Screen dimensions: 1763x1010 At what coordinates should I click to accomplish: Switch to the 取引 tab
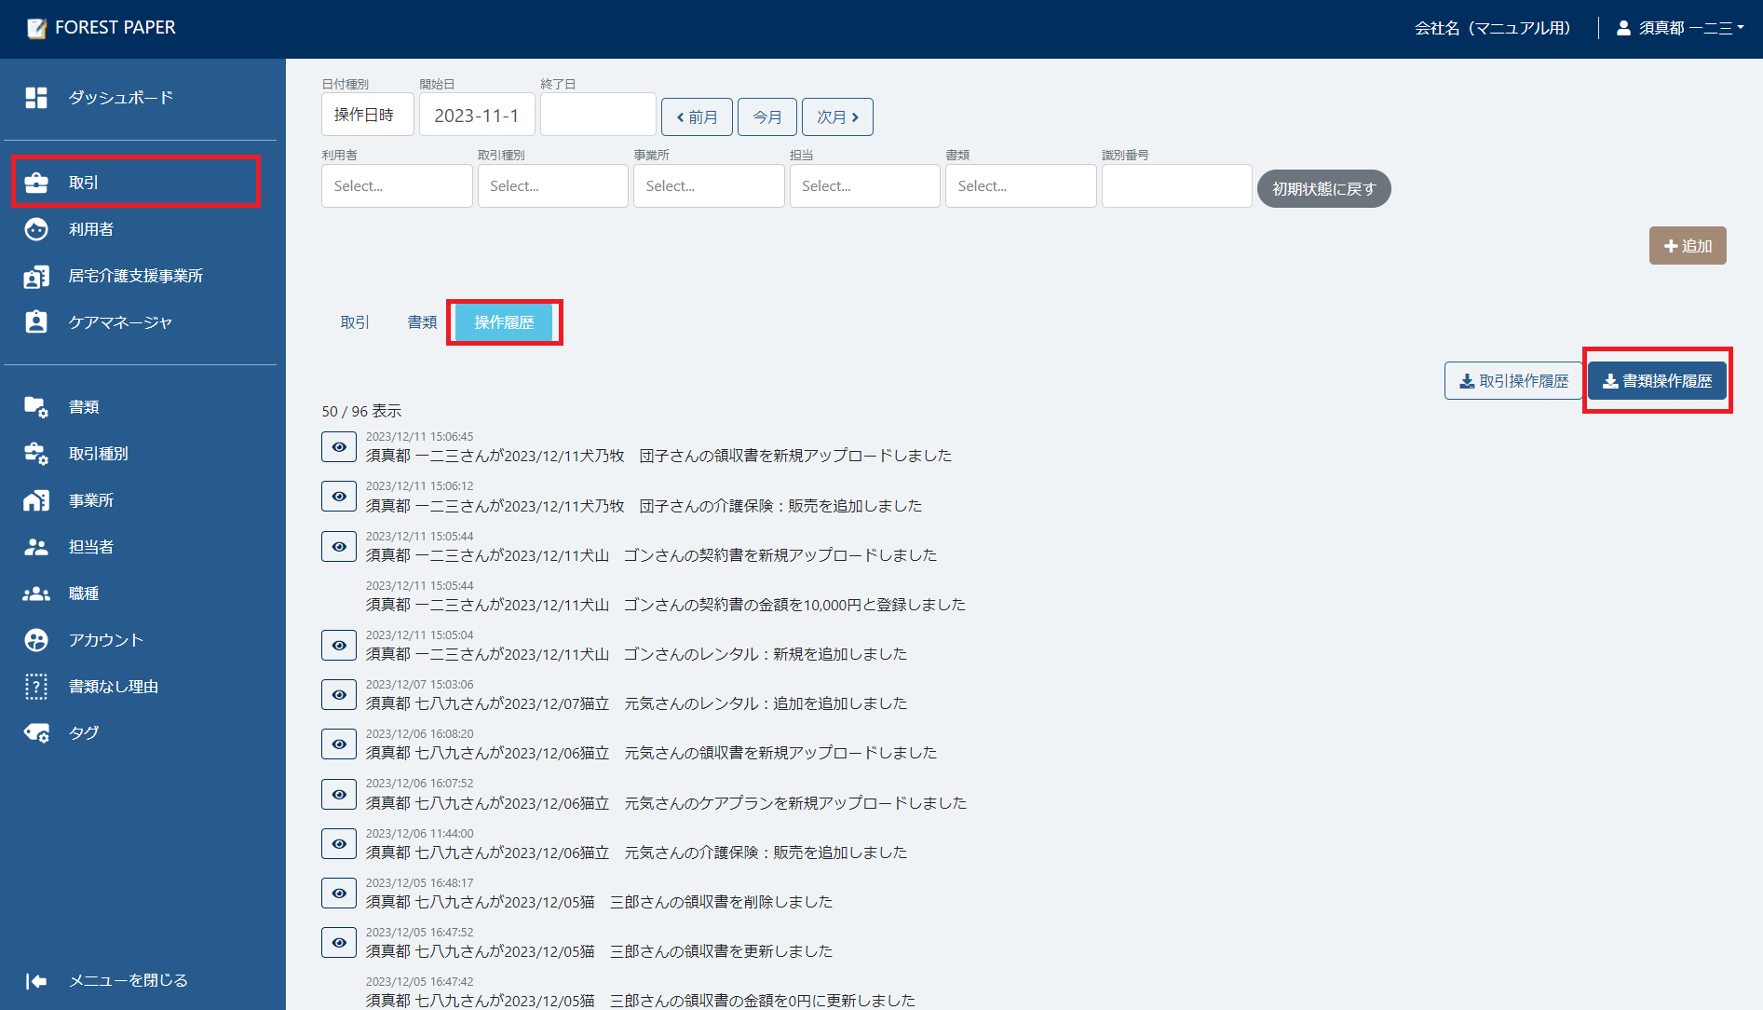pos(354,321)
